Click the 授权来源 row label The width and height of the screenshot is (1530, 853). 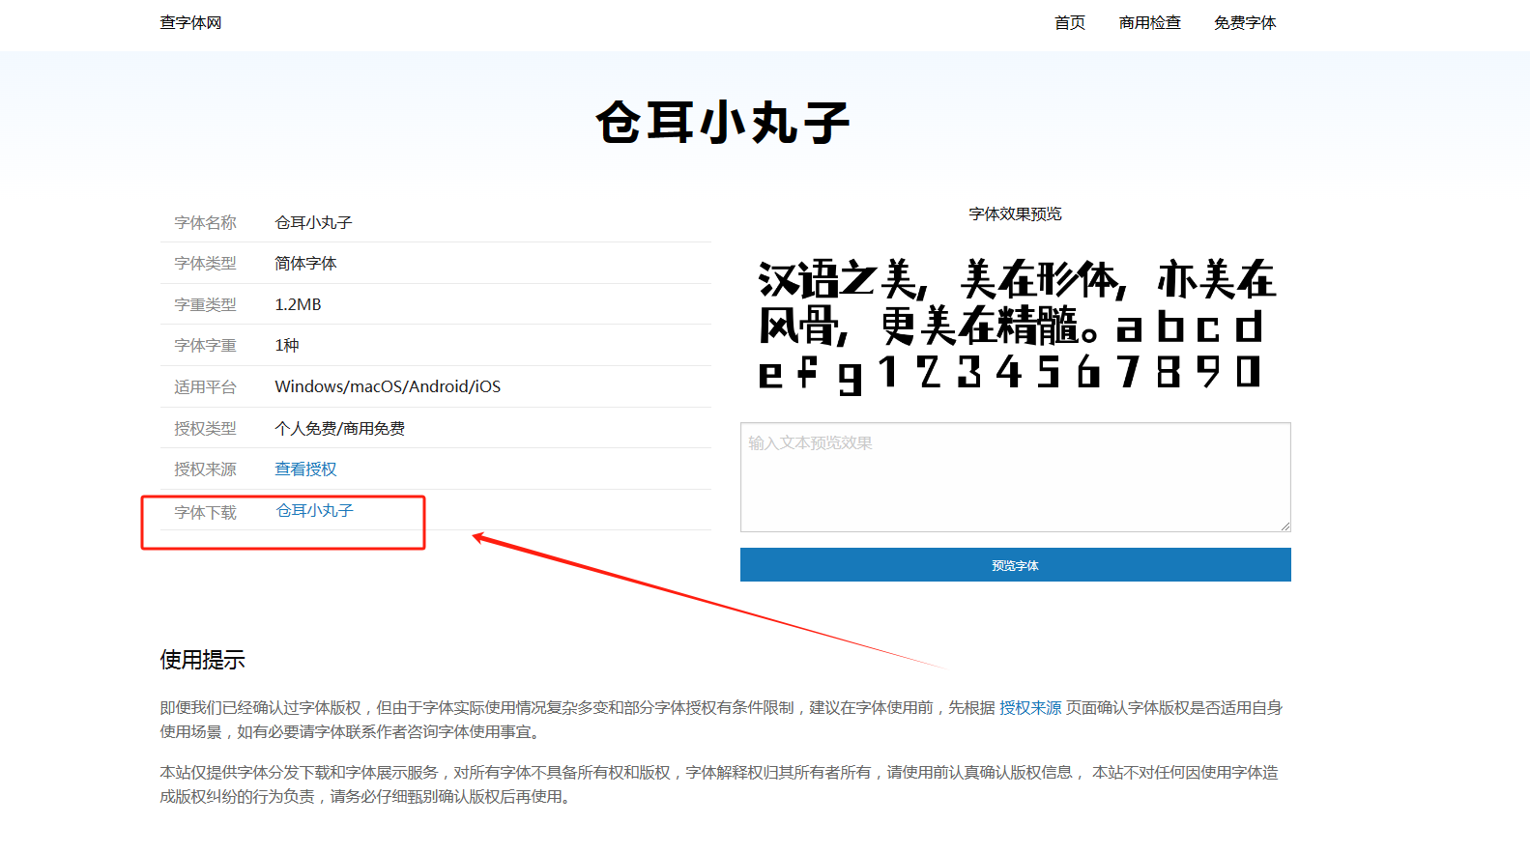pyautogui.click(x=205, y=469)
